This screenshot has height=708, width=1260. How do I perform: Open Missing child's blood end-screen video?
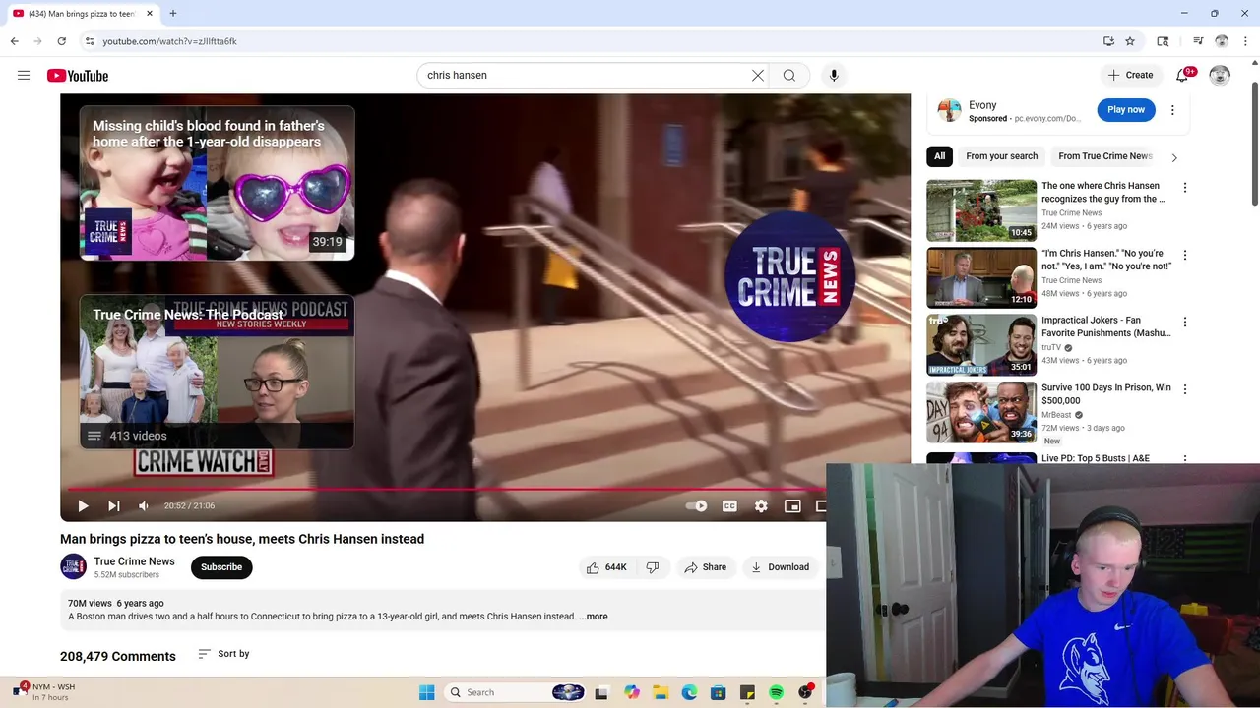click(x=217, y=183)
